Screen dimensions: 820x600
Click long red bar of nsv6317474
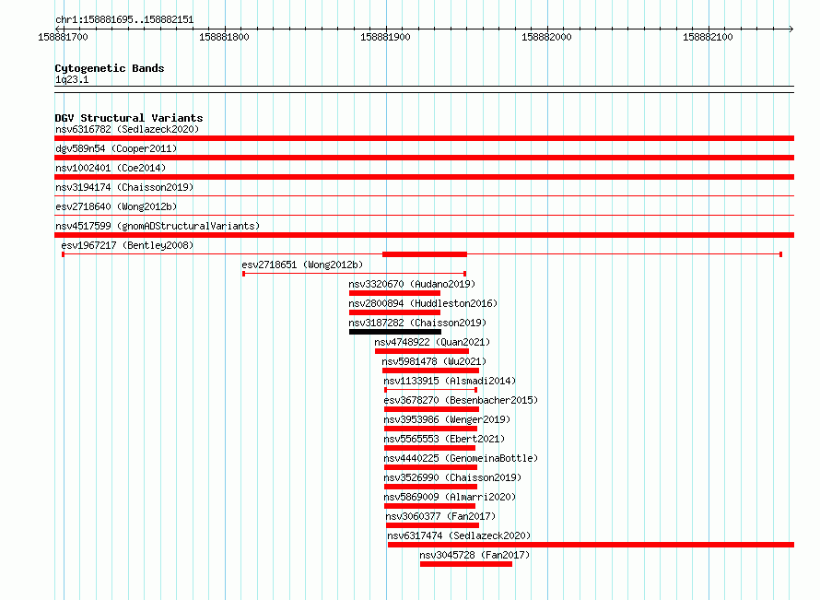(x=591, y=545)
